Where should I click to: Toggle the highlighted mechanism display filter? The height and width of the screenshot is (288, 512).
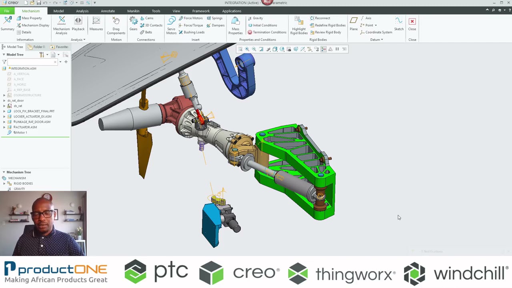coord(324,49)
